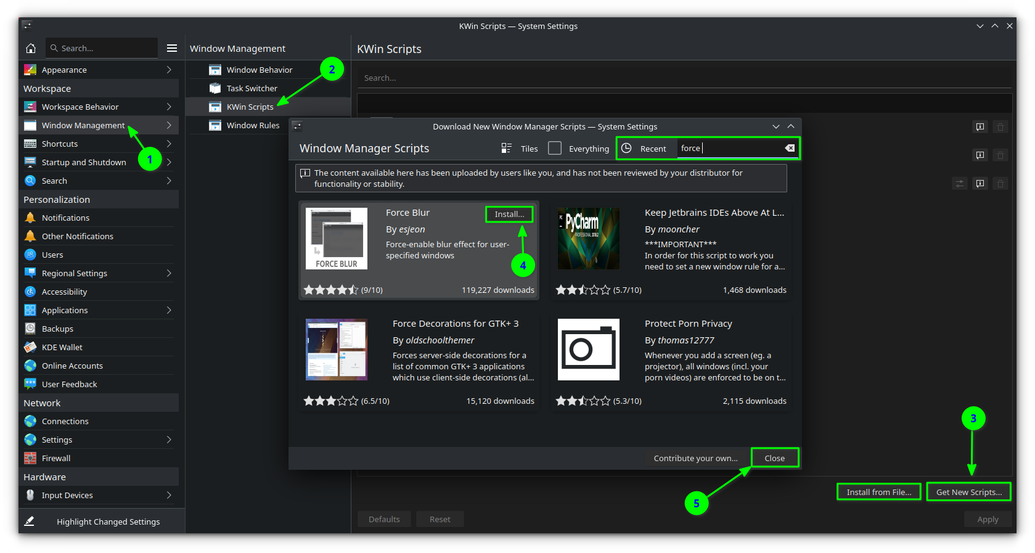This screenshot has height=553, width=1035.
Task: Select Window Management in the sidebar
Action: (x=99, y=125)
